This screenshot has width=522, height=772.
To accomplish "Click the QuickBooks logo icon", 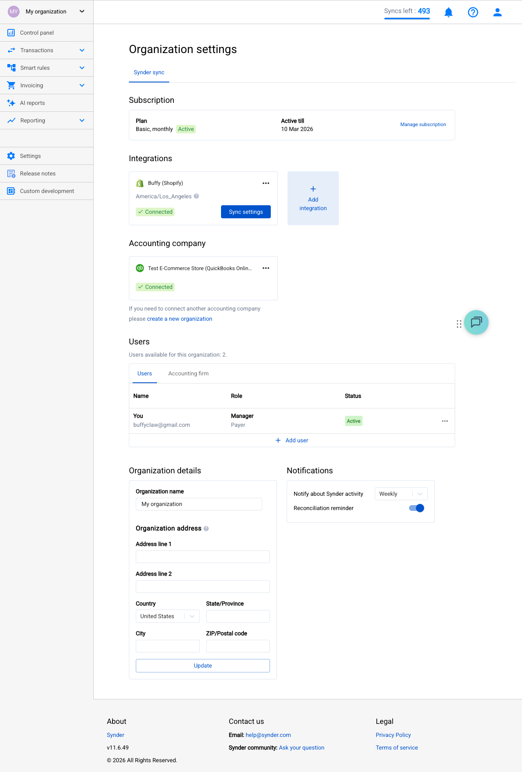I will (140, 268).
